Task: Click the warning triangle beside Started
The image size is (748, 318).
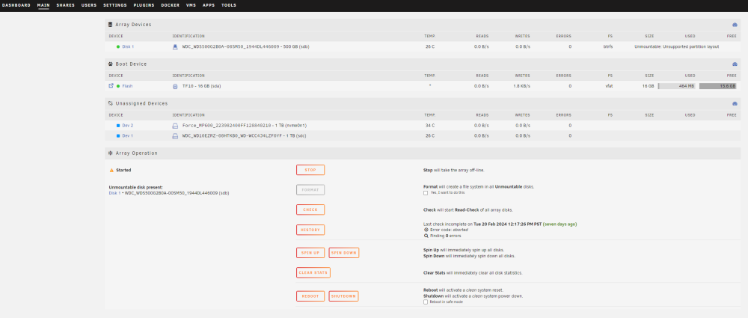Action: 111,170
